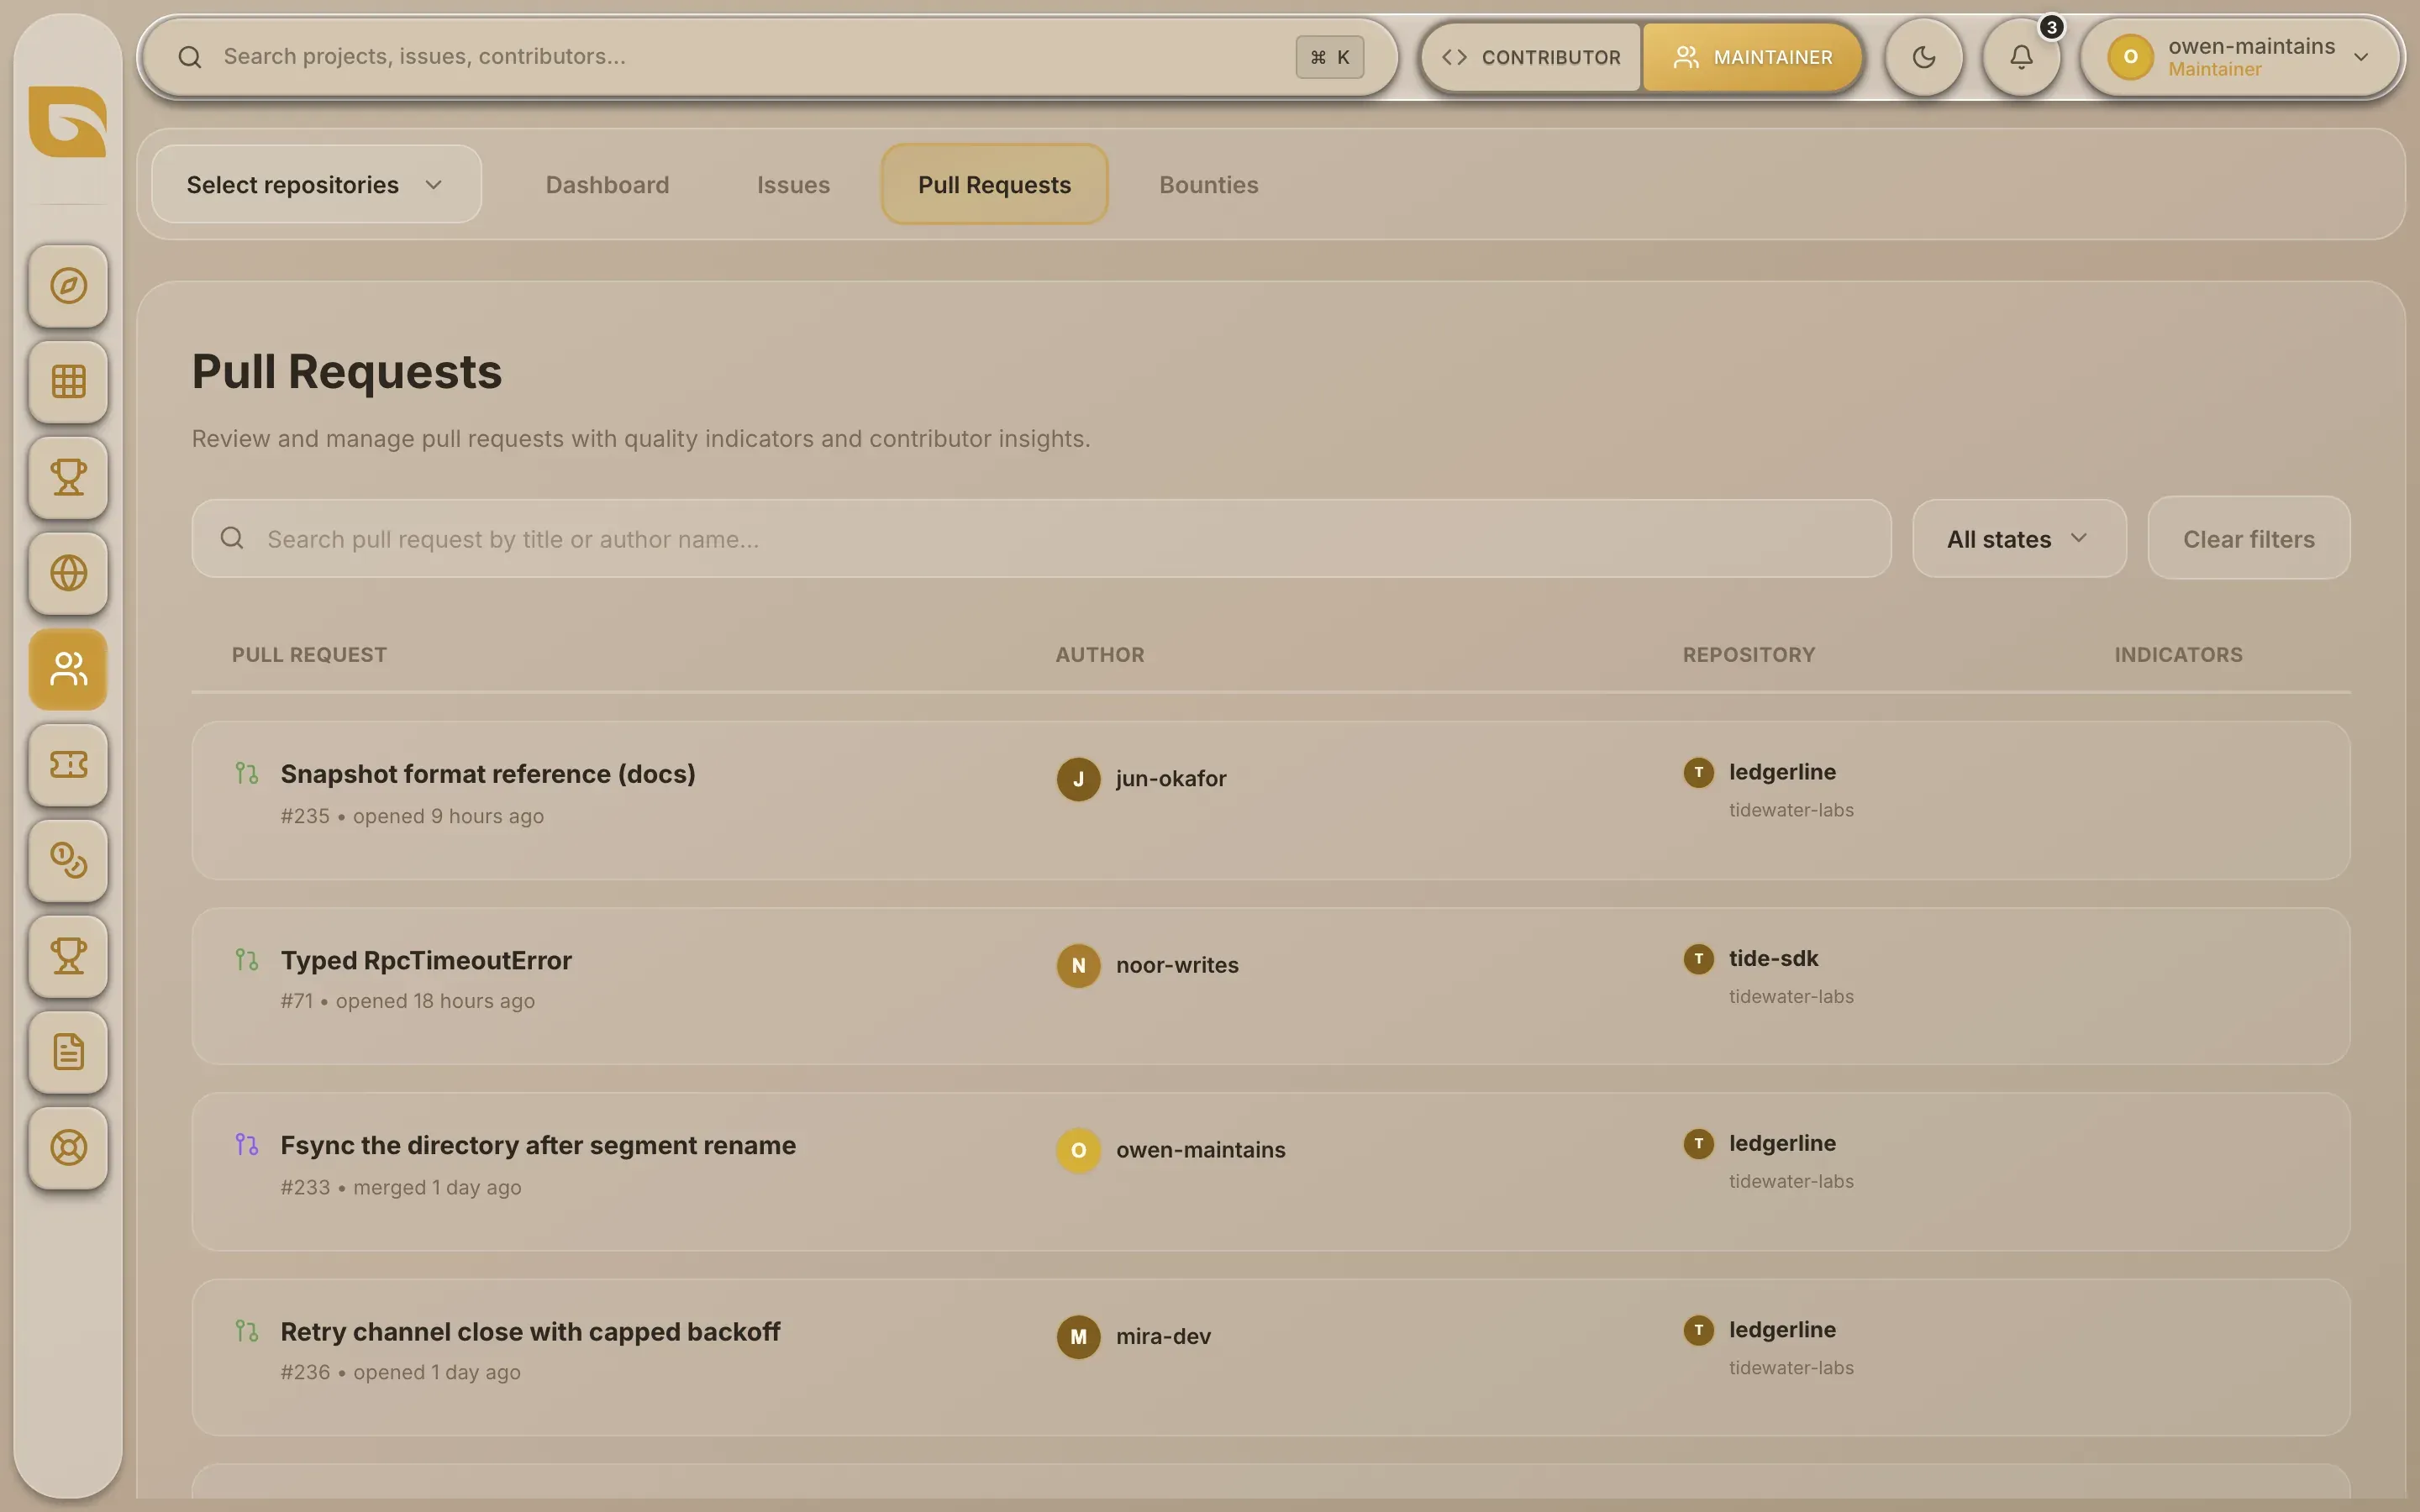Open the compass Discover sidebar icon
This screenshot has height=1512, width=2420.
[x=68, y=286]
